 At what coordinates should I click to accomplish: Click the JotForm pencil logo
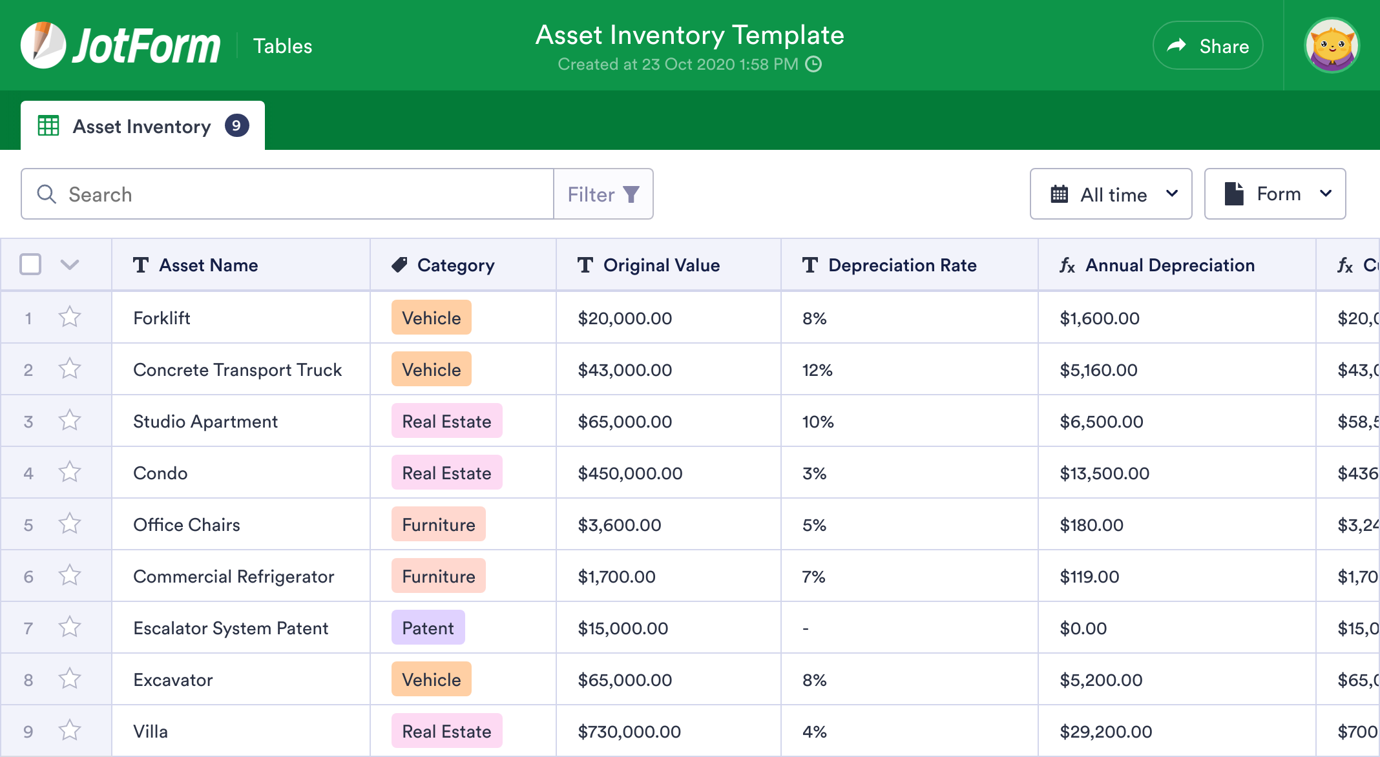[x=43, y=44]
